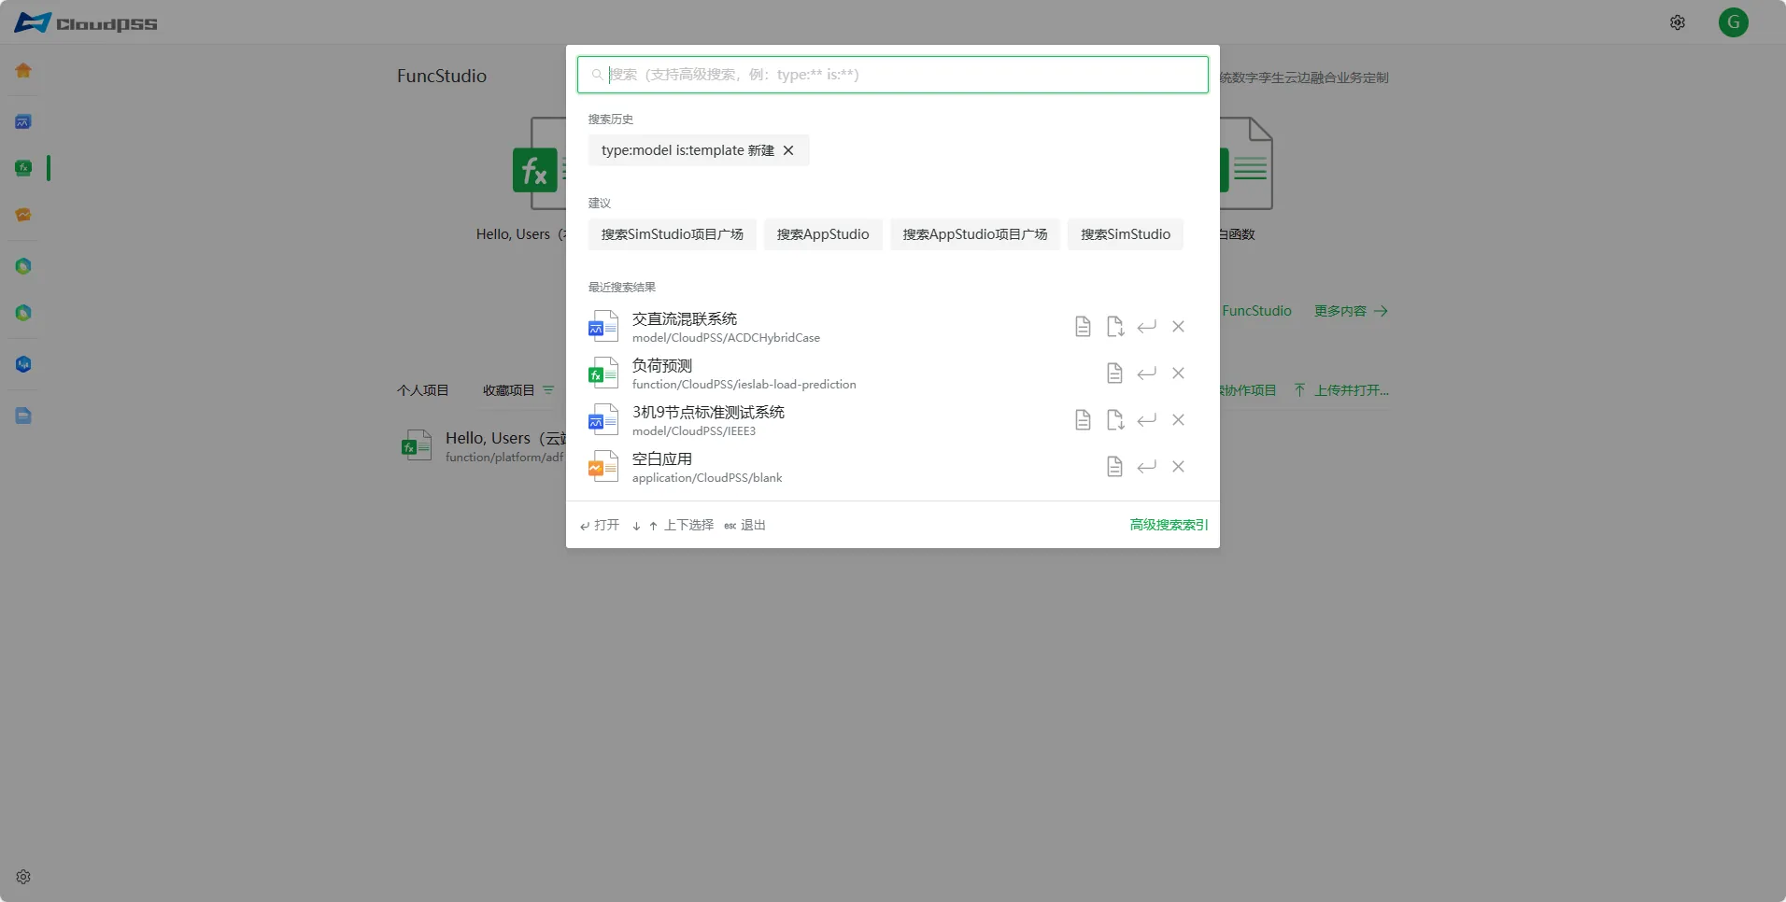The height and width of the screenshot is (902, 1786).
Task: Switch to 收藏项目 tab in background
Action: point(508,390)
